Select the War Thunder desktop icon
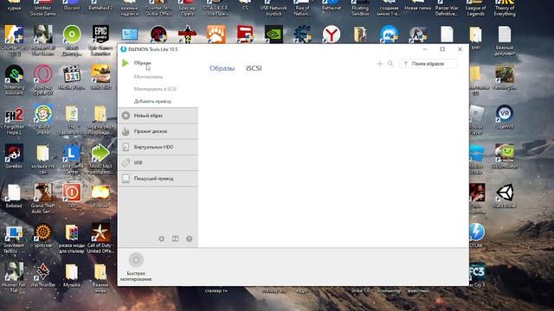The width and height of the screenshot is (554, 311). tap(43, 275)
